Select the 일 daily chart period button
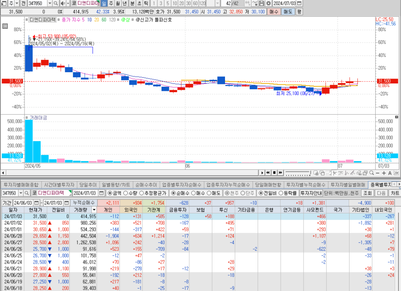 pos(104,3)
